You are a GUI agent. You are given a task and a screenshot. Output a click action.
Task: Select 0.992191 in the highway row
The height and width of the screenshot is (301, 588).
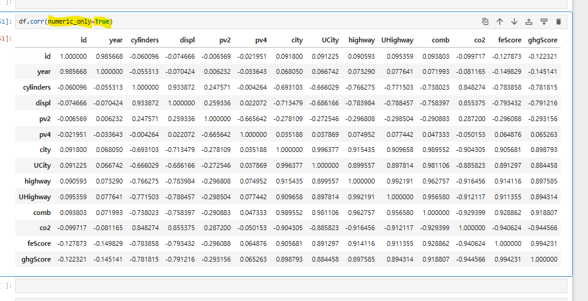[x=399, y=181]
